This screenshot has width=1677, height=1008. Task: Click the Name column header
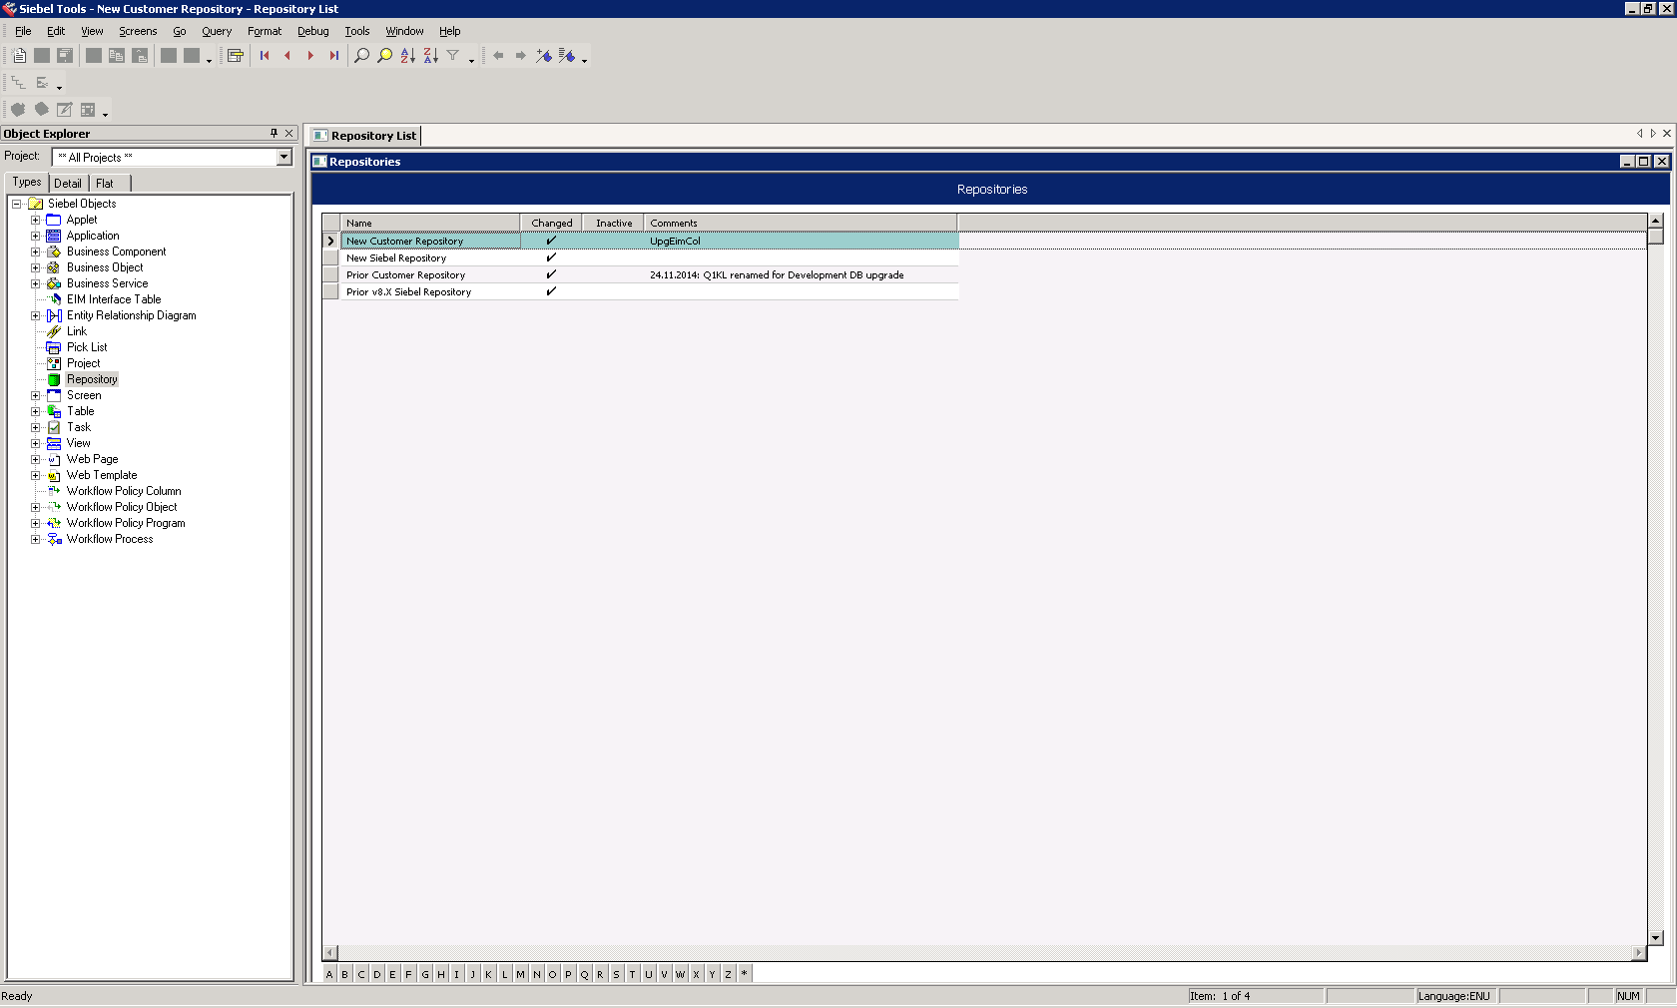(430, 223)
